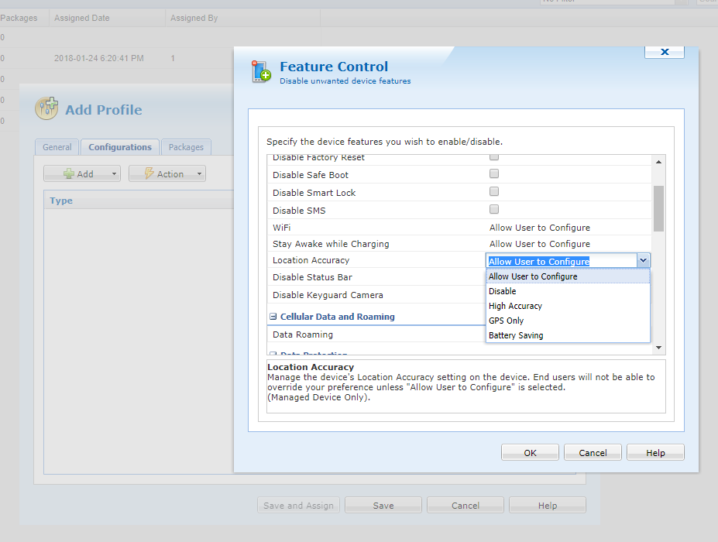The width and height of the screenshot is (718, 542).
Task: Click the lightning bolt Action icon
Action: (149, 174)
